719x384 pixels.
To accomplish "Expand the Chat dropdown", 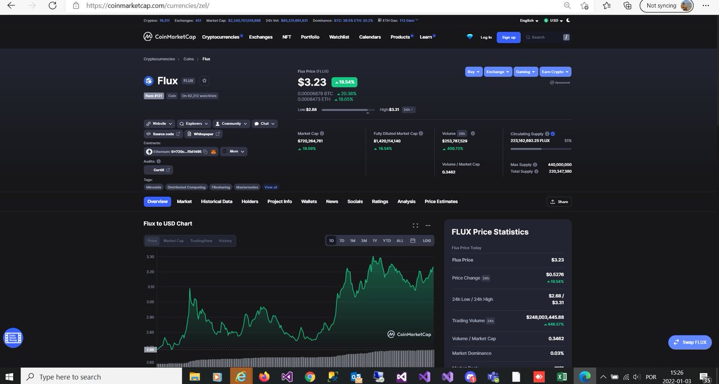I will (x=264, y=124).
